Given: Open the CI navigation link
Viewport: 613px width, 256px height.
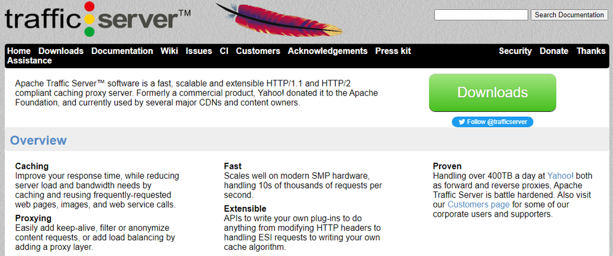Looking at the screenshot, I should [224, 51].
